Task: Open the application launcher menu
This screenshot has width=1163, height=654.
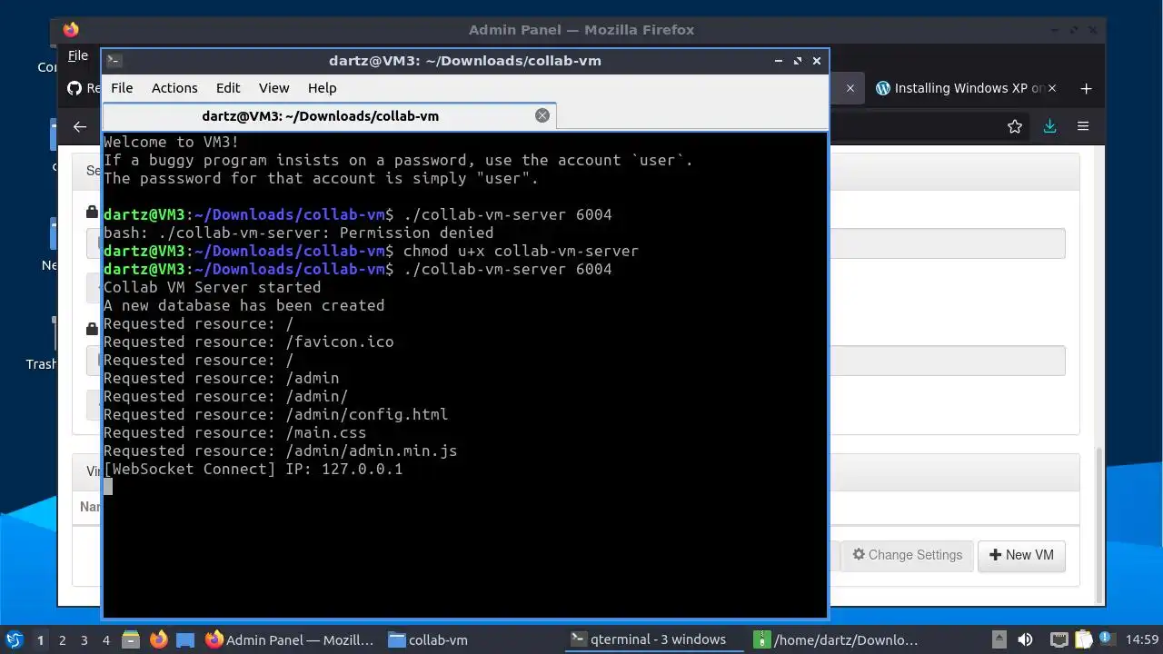Action: [x=13, y=639]
